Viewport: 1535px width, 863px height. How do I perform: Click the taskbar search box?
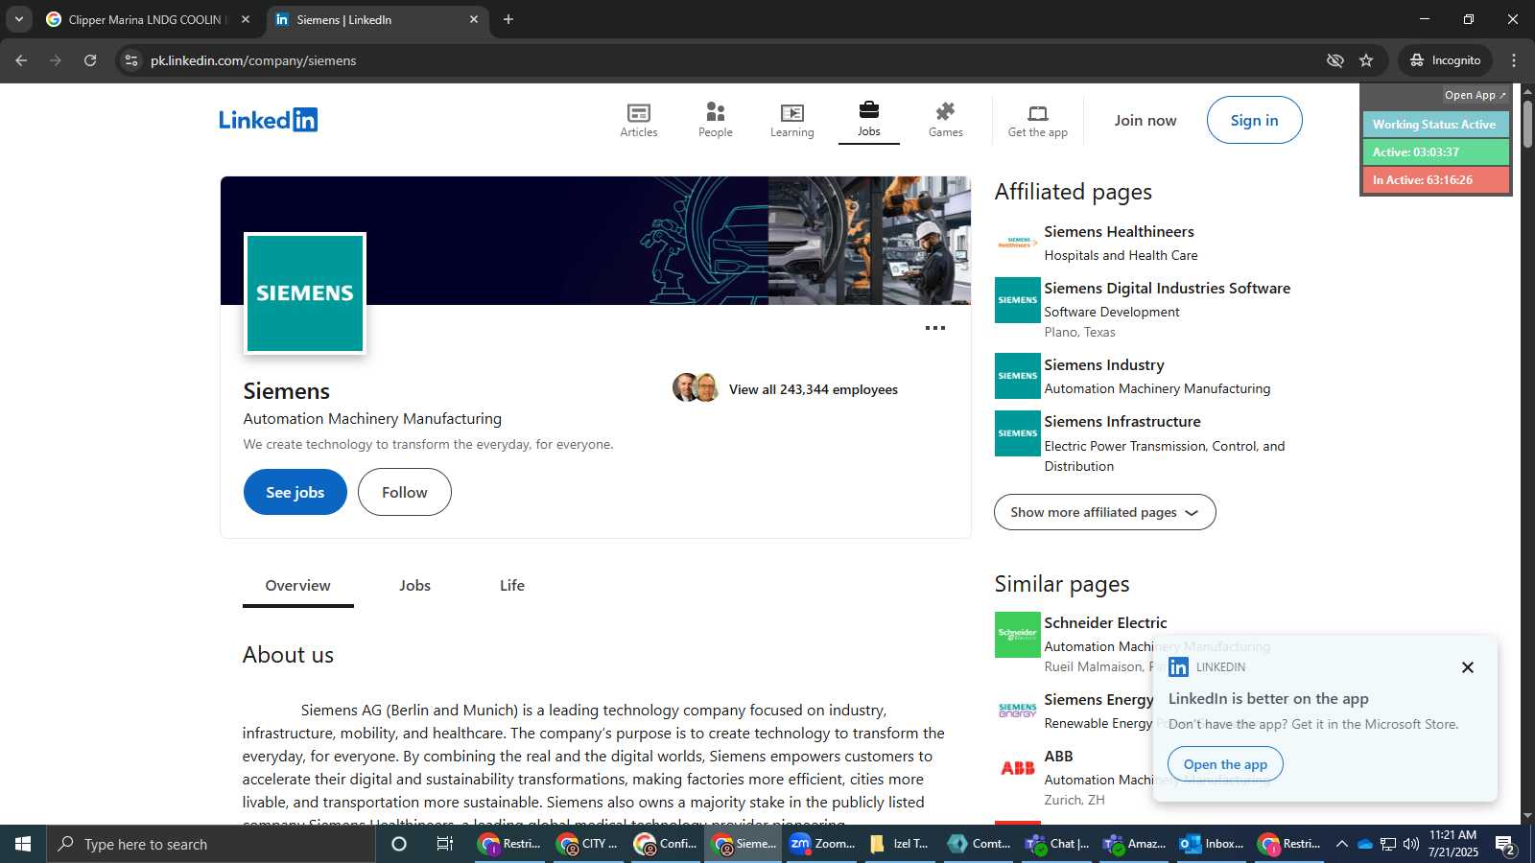click(211, 844)
